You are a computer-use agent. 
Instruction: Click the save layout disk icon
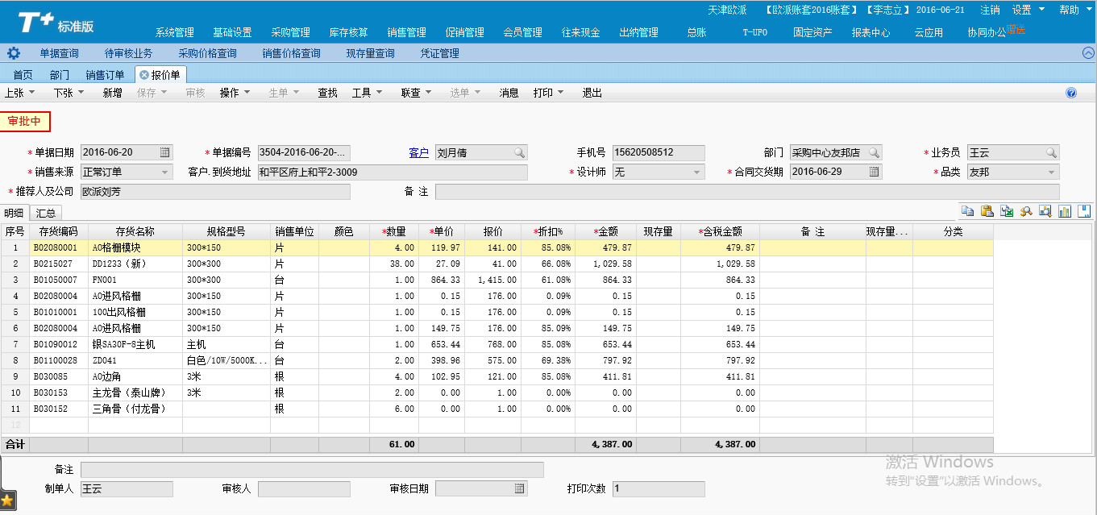1084,211
